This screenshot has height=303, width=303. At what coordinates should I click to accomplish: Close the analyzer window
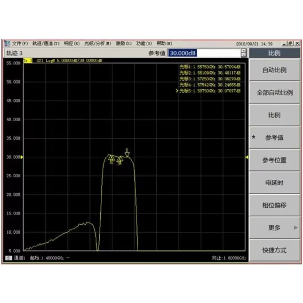pos(297,44)
